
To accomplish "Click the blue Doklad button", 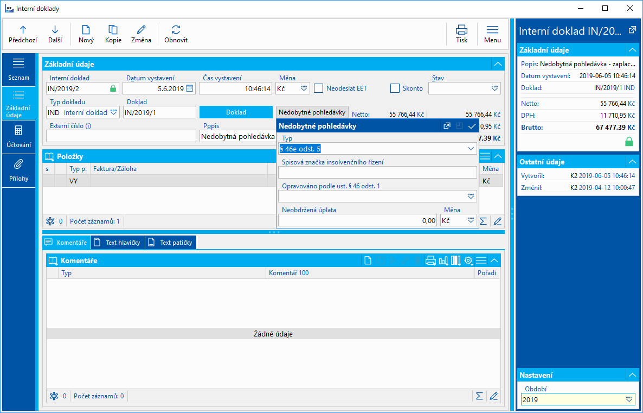I will [236, 112].
